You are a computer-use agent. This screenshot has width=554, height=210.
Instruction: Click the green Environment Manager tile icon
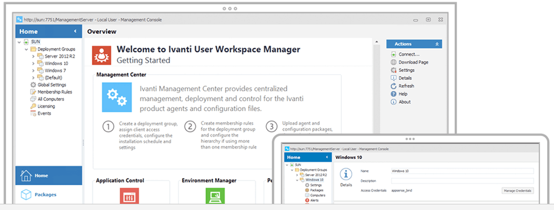pos(215,196)
